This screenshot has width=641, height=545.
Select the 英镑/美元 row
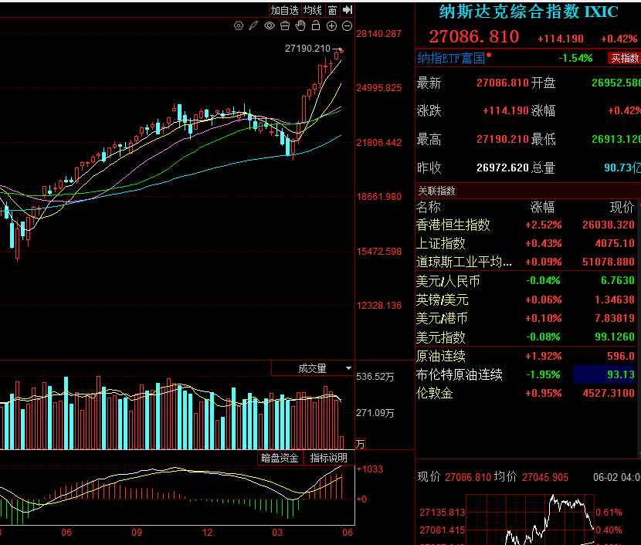[x=526, y=300]
